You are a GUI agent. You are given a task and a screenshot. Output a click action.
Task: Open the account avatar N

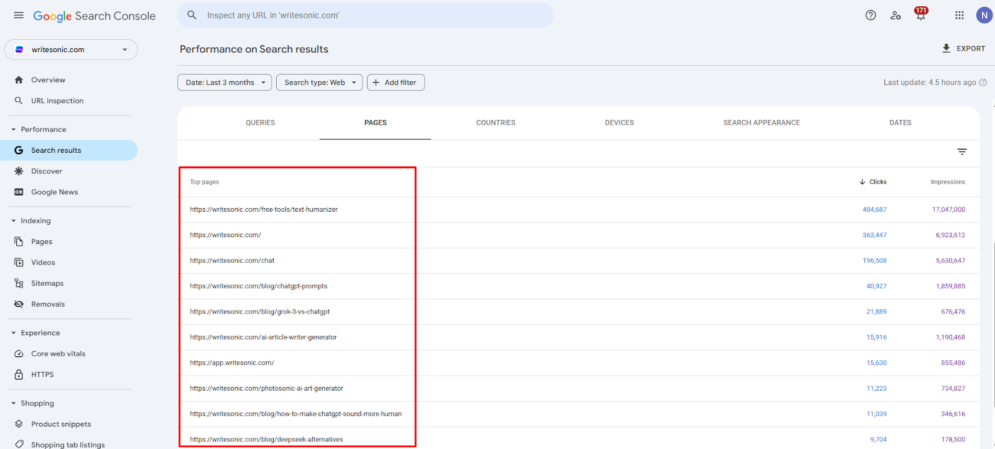tap(984, 16)
